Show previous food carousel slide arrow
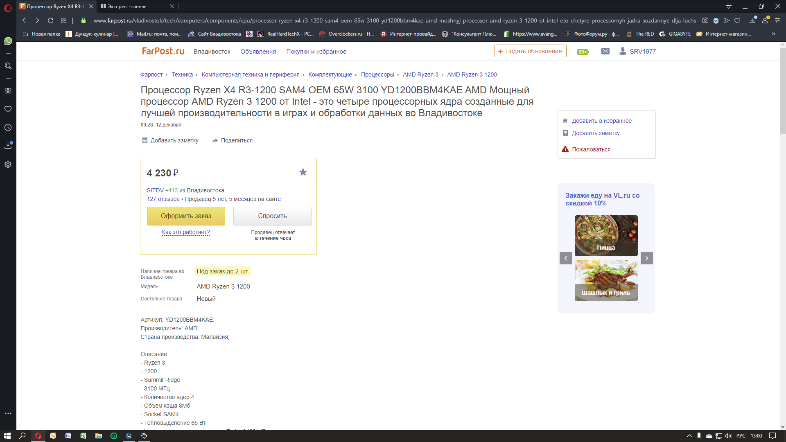Image resolution: width=786 pixels, height=442 pixels. [x=565, y=258]
